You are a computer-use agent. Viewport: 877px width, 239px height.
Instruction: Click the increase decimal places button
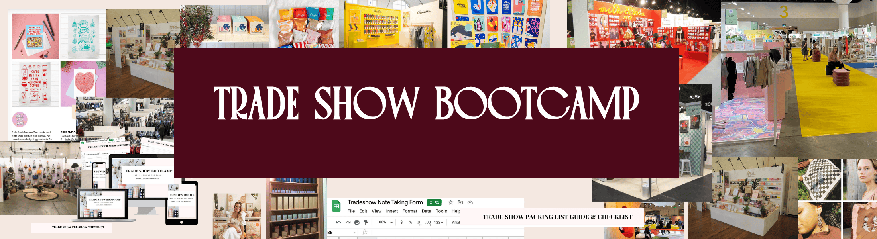428,223
